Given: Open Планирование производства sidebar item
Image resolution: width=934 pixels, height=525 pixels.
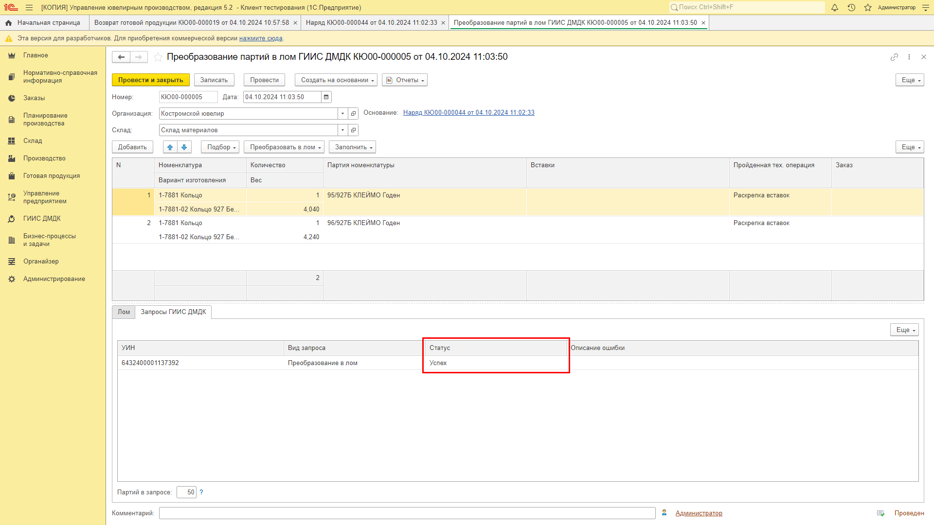Looking at the screenshot, I should point(45,120).
